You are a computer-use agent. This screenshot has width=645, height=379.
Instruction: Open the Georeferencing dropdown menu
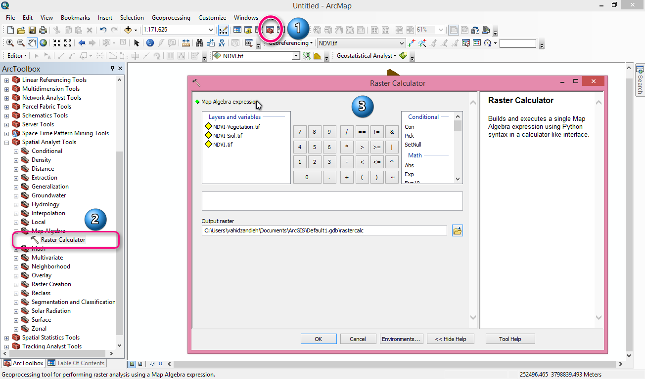click(291, 43)
